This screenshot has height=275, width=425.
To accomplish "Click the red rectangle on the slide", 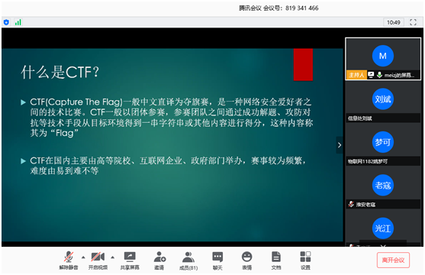I will (303, 65).
